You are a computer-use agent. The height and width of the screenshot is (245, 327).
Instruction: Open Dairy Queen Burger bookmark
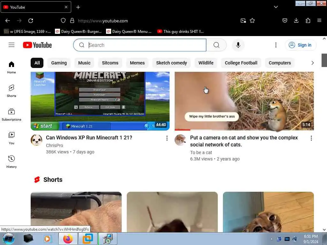[79, 32]
